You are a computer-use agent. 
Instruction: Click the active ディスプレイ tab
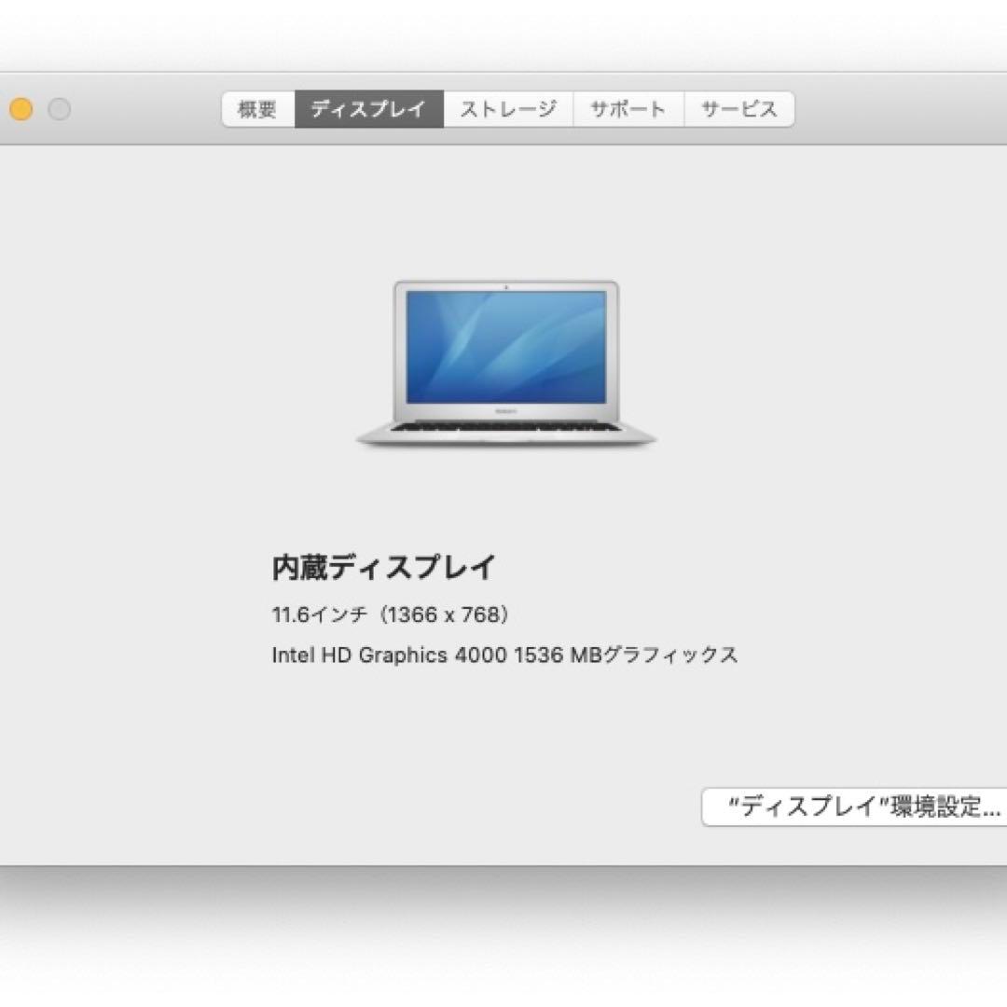(366, 109)
